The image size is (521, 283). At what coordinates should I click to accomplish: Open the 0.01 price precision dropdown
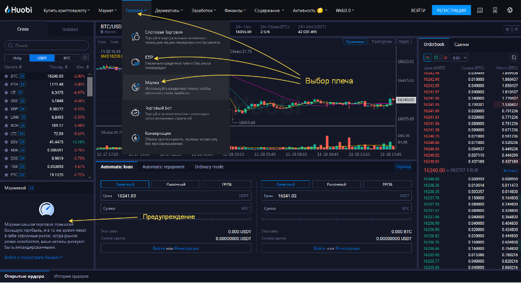coord(459,57)
